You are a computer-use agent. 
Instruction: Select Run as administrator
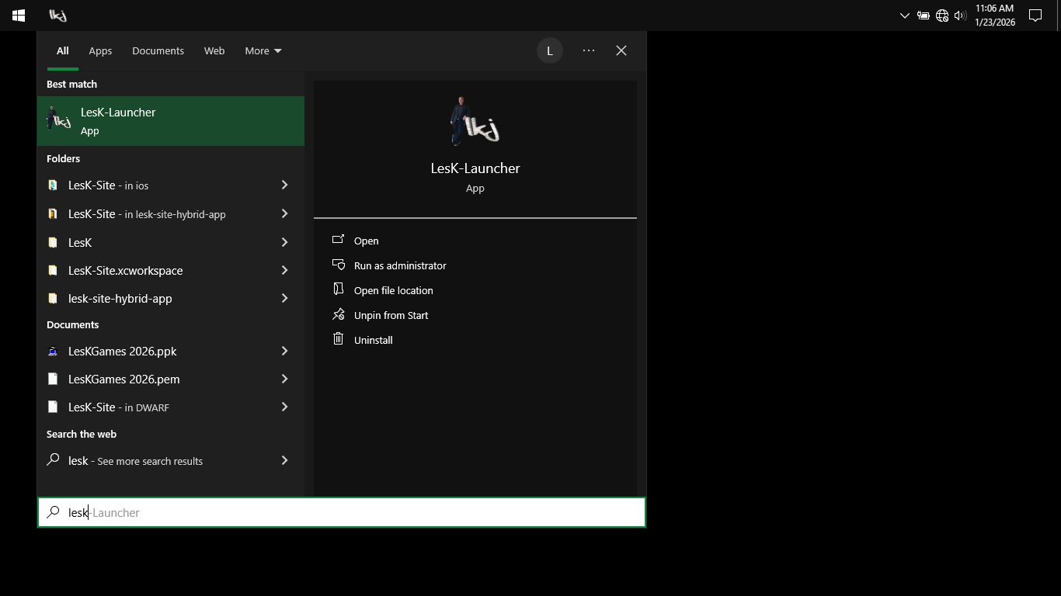pos(400,265)
